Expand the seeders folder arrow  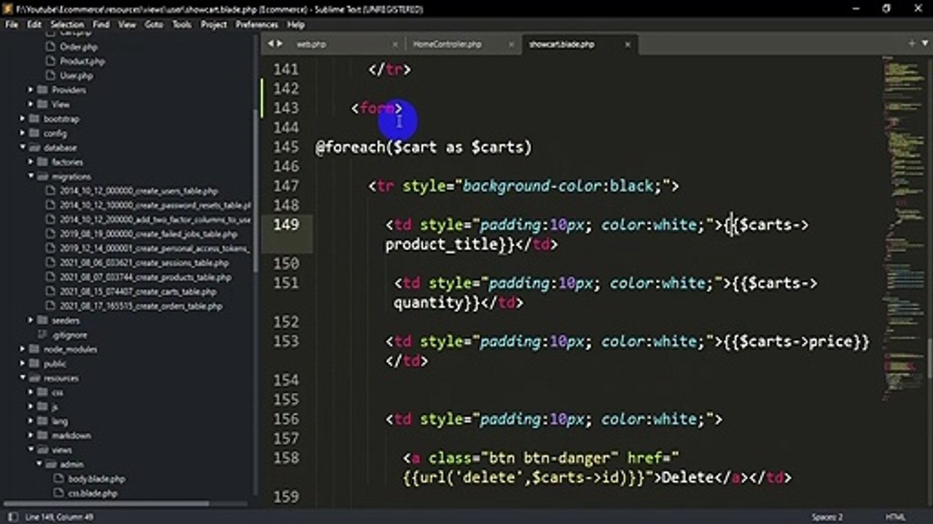point(31,320)
